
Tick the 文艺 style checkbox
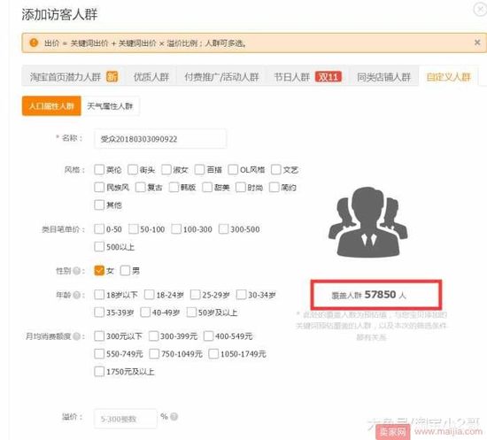[x=275, y=170]
